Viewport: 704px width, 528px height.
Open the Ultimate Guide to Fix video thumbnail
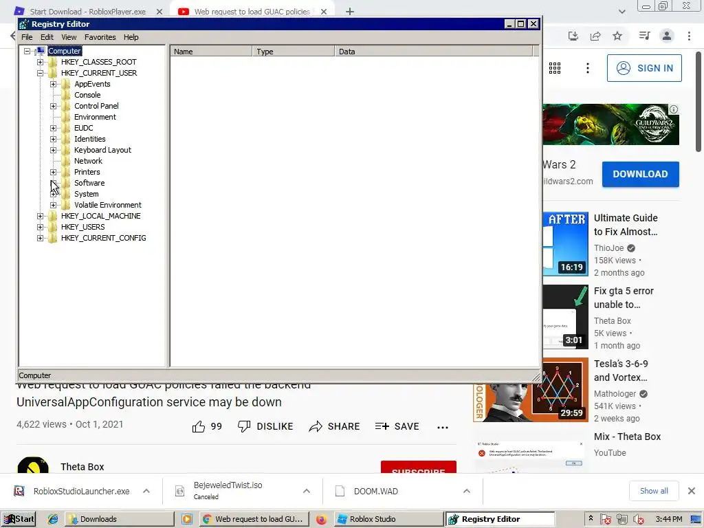point(566,244)
